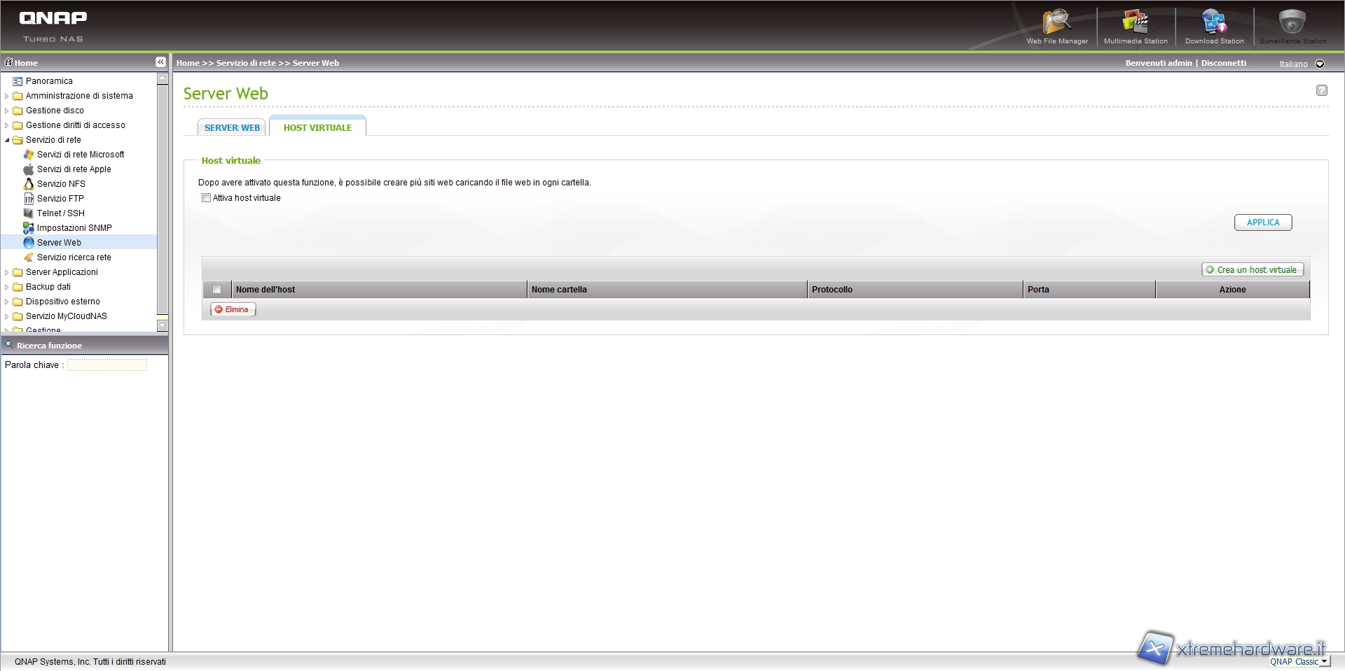Click Crea un host virtuale button
The width and height of the screenshot is (1345, 671).
1252,270
